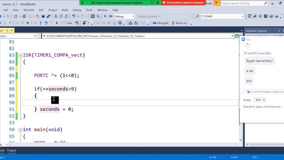Click the code line 'PORTC ^= (1<<0);'
284x160 pixels.
[x=57, y=76]
